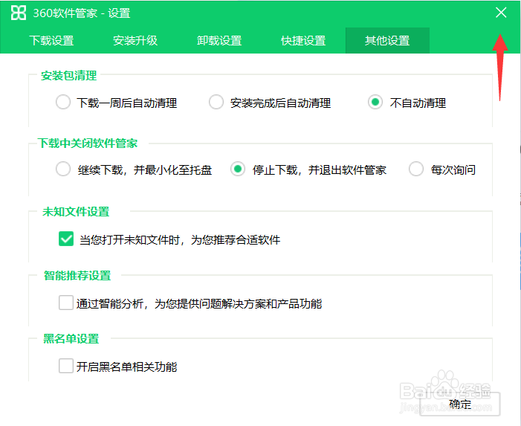Check 开启黑名单相关功能 checkbox
This screenshot has height=426, width=521.
click(x=66, y=366)
